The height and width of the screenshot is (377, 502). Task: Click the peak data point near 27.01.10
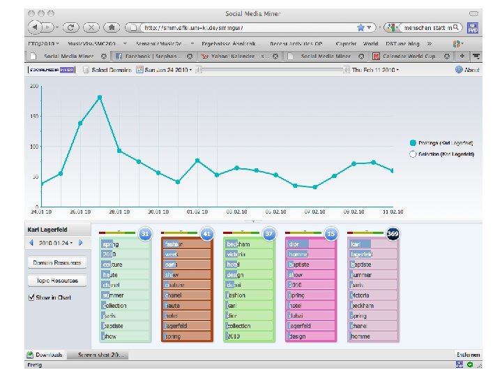click(x=100, y=98)
